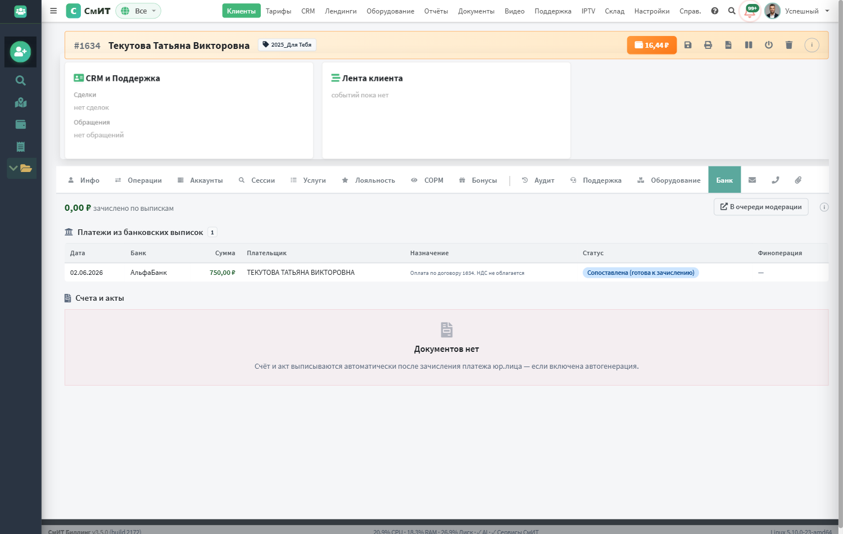
Task: Open the sidebar search icon
Action: (x=21, y=80)
